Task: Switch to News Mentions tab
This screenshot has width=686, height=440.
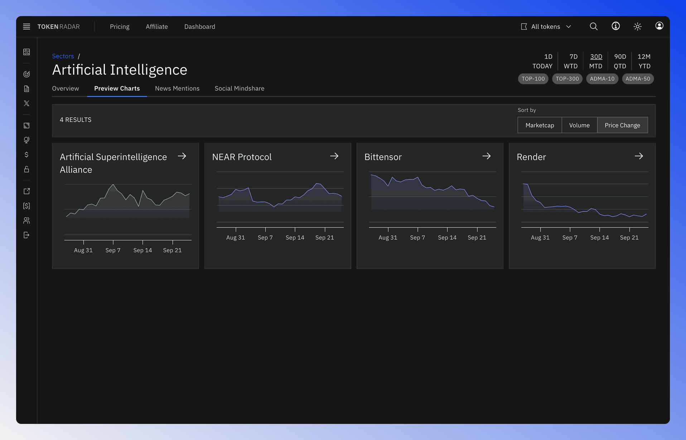Action: 177,88
